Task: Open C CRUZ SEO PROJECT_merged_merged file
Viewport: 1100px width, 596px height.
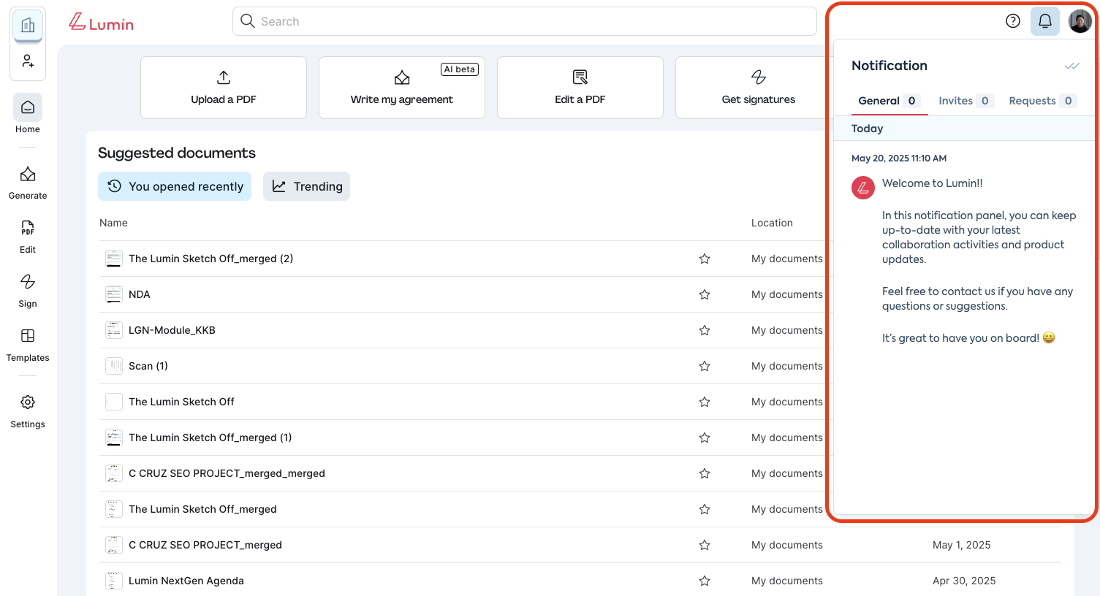Action: click(227, 473)
